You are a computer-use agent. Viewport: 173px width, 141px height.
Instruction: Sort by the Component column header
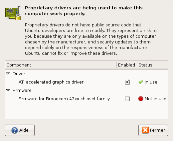[61, 65]
